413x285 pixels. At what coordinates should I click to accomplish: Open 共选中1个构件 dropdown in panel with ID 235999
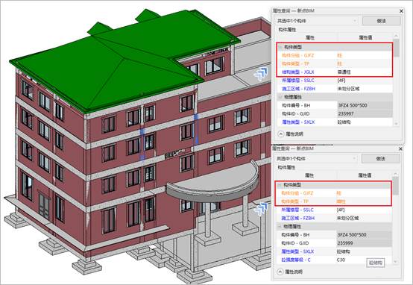[x=316, y=159]
